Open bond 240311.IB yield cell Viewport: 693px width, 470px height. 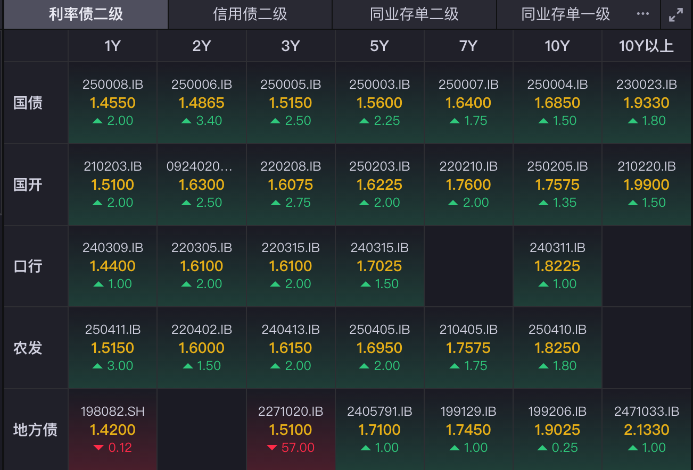click(x=557, y=266)
